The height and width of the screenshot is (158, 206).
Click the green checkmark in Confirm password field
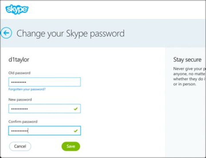(x=76, y=131)
